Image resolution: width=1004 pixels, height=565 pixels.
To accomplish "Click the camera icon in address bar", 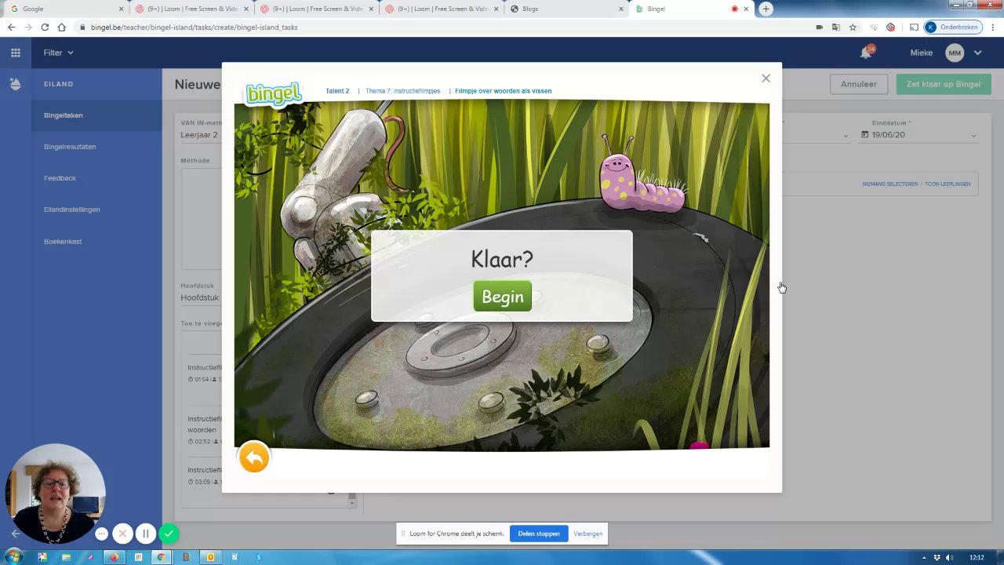I will coord(819,27).
